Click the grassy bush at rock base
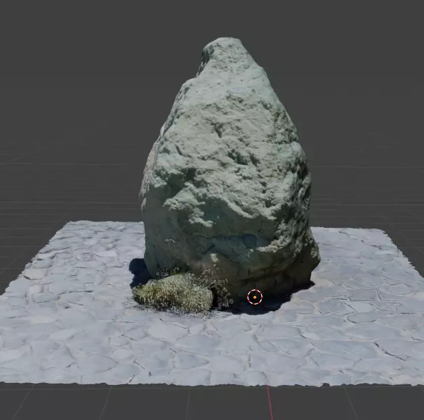The height and width of the screenshot is (420, 424). (174, 293)
